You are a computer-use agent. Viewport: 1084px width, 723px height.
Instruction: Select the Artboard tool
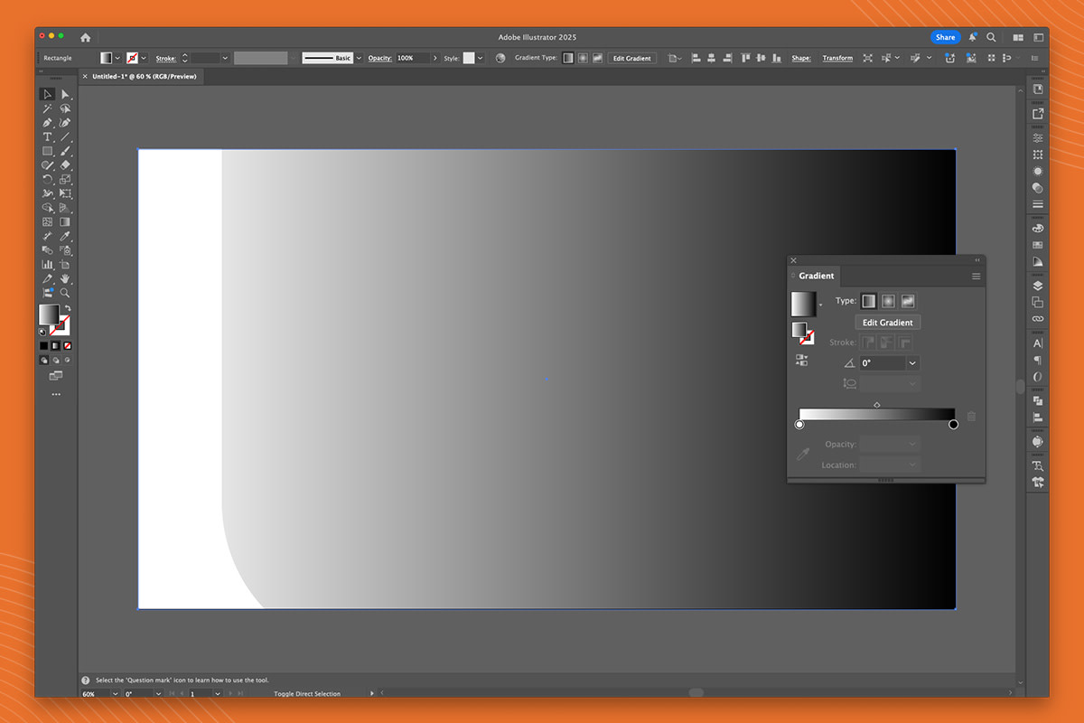pyautogui.click(x=65, y=264)
